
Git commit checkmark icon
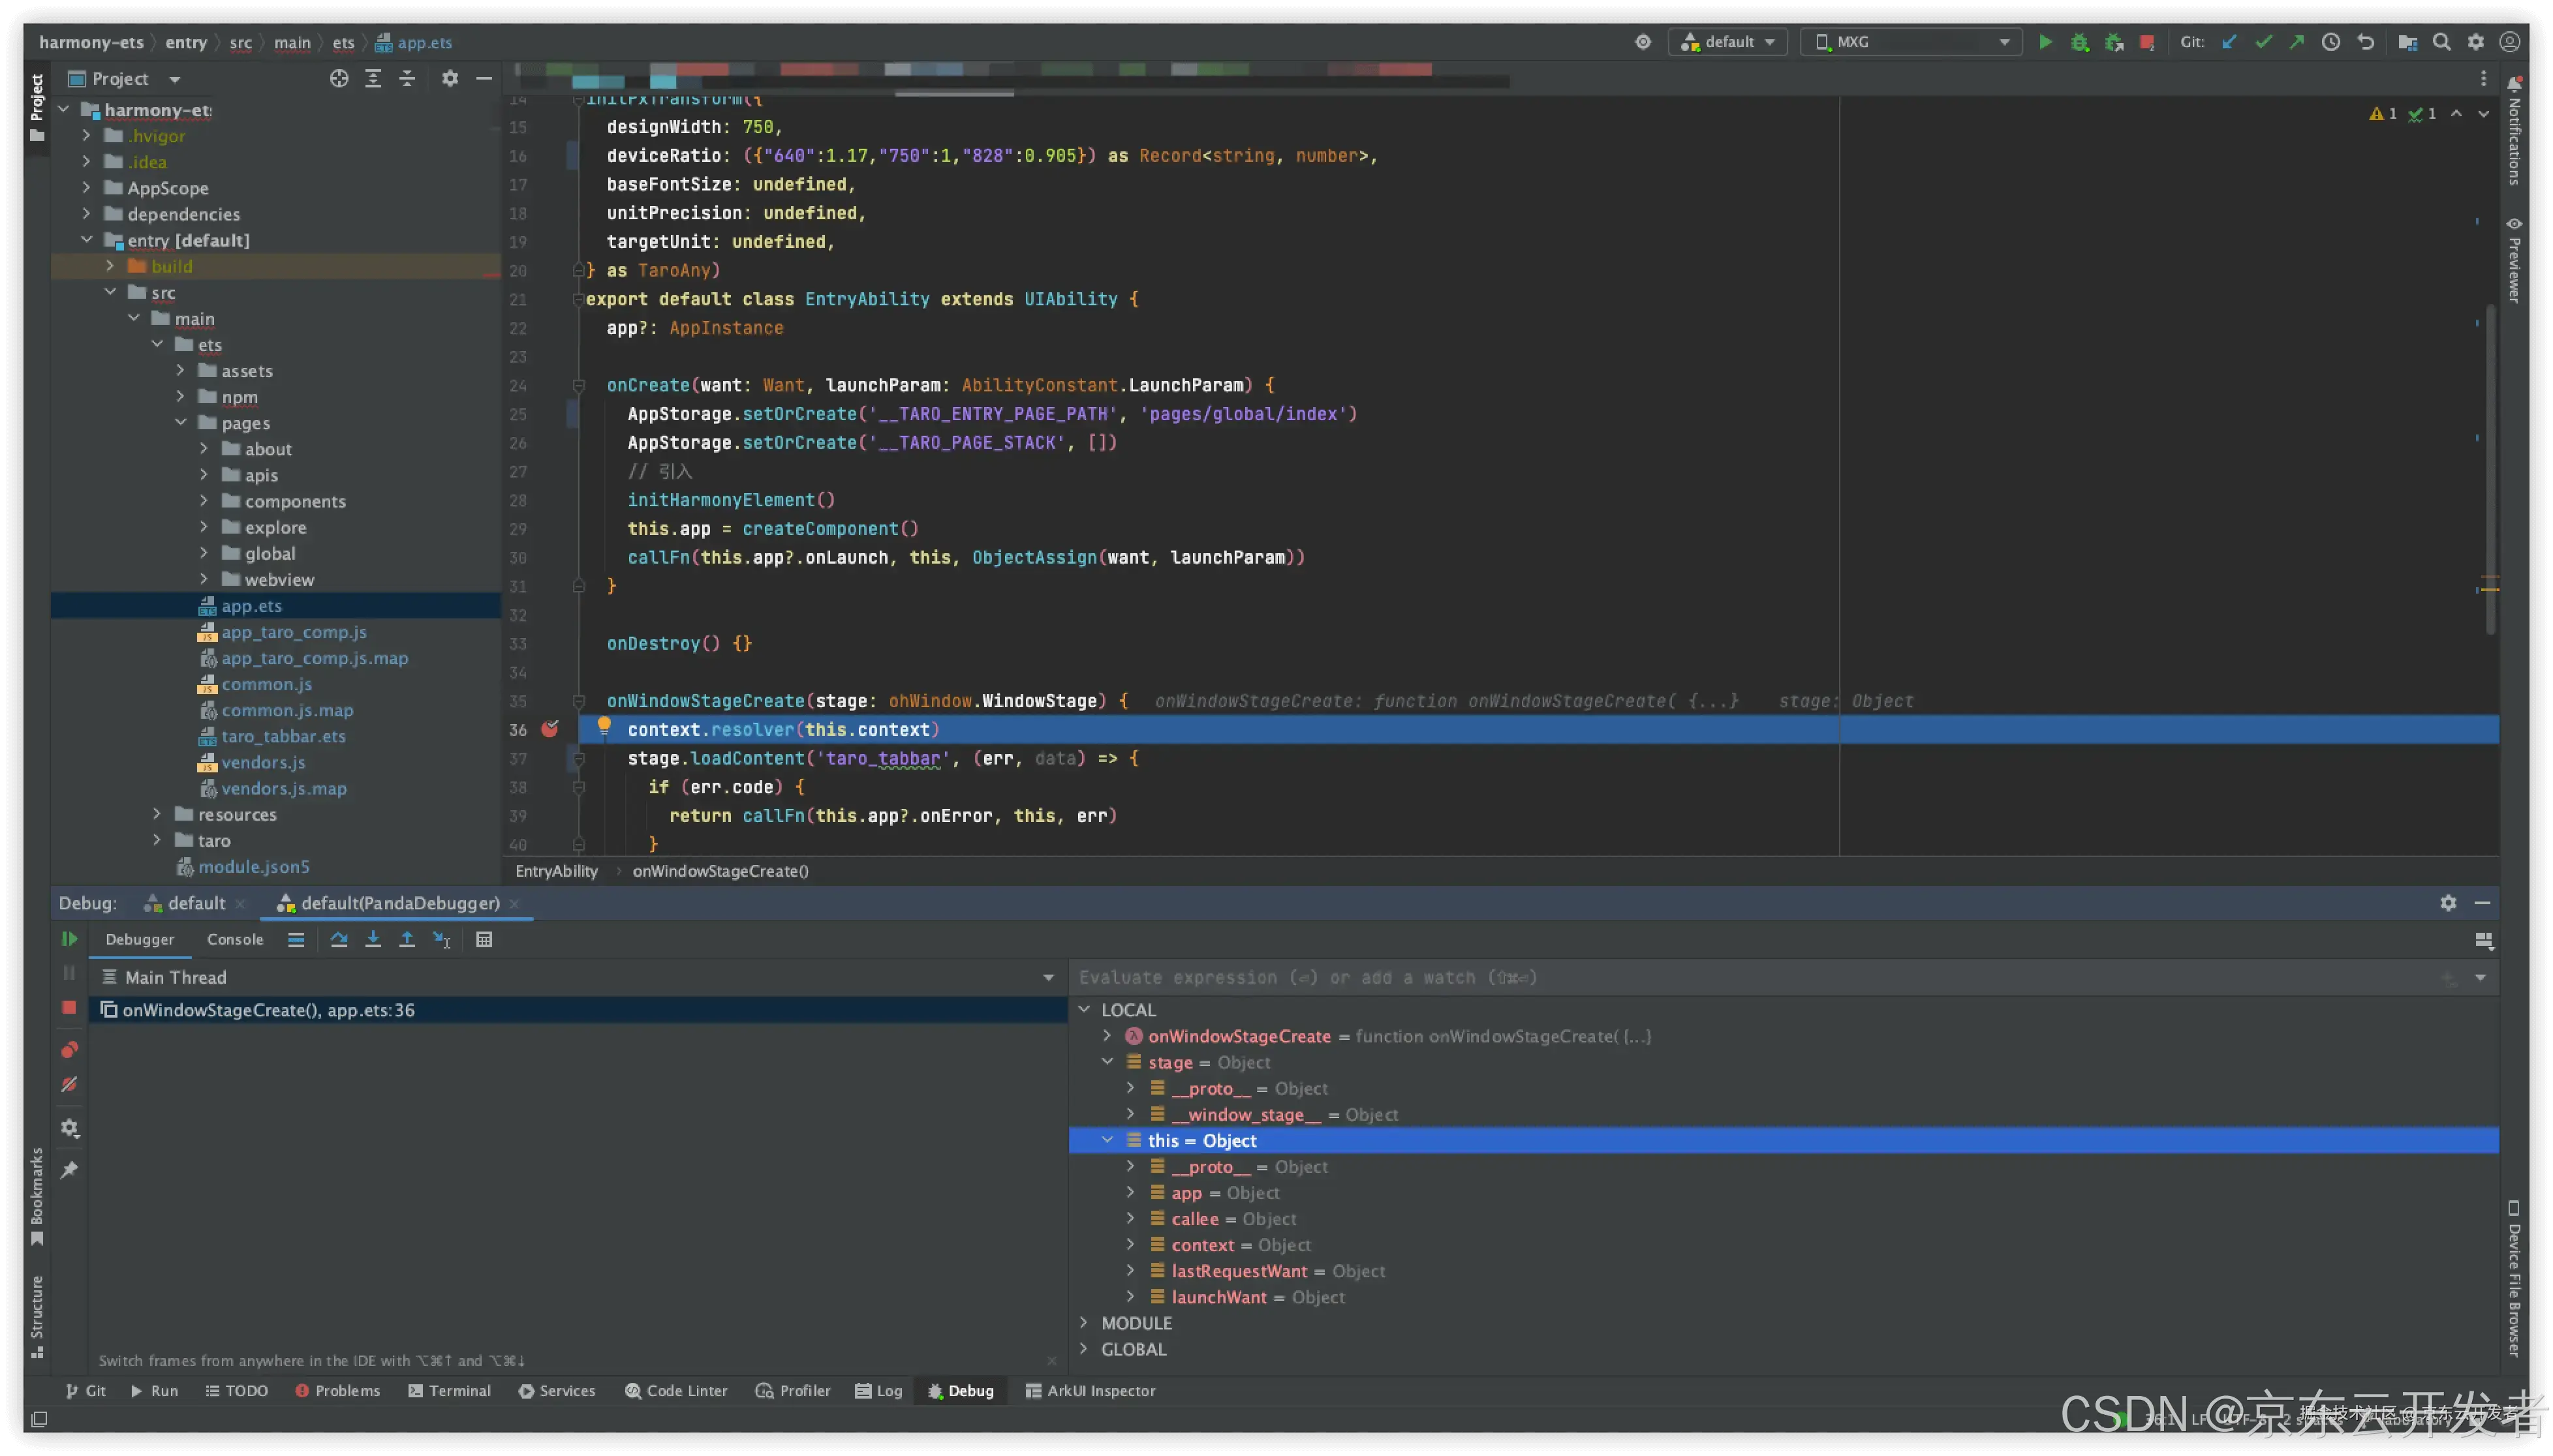tap(2263, 42)
